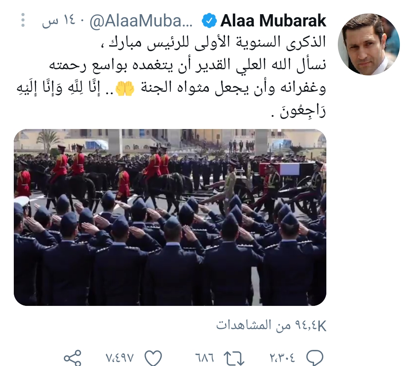Click the blue verified badge
This screenshot has width=411, height=366.
tap(209, 21)
